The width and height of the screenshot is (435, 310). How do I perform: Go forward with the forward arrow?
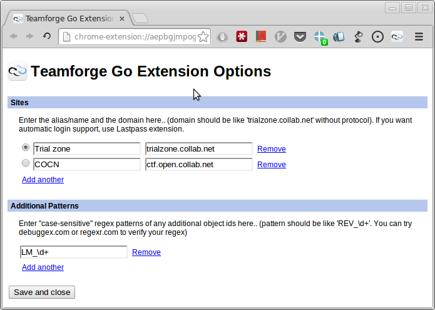29,36
